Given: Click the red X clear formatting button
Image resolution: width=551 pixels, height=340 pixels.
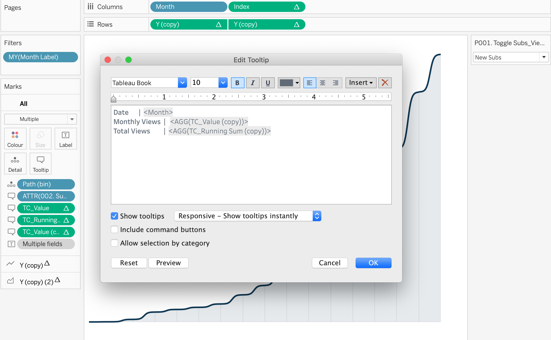Looking at the screenshot, I should 385,83.
